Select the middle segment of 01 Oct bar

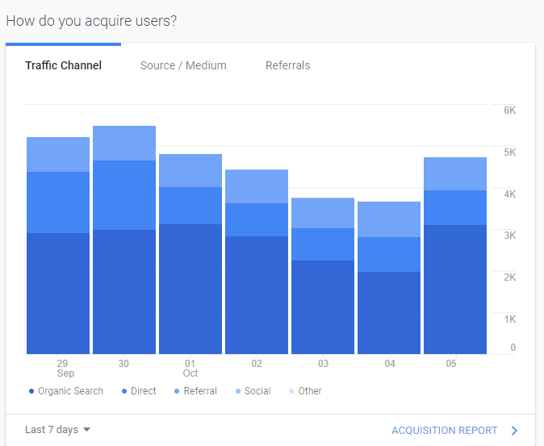190,206
